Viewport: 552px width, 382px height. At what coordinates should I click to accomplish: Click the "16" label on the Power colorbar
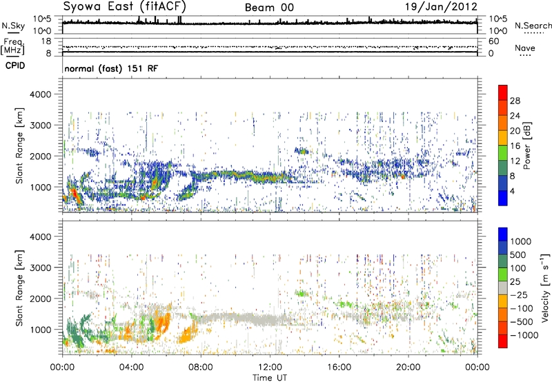(x=515, y=146)
